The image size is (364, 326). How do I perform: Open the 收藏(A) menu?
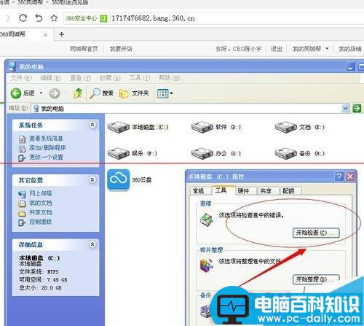110,78
